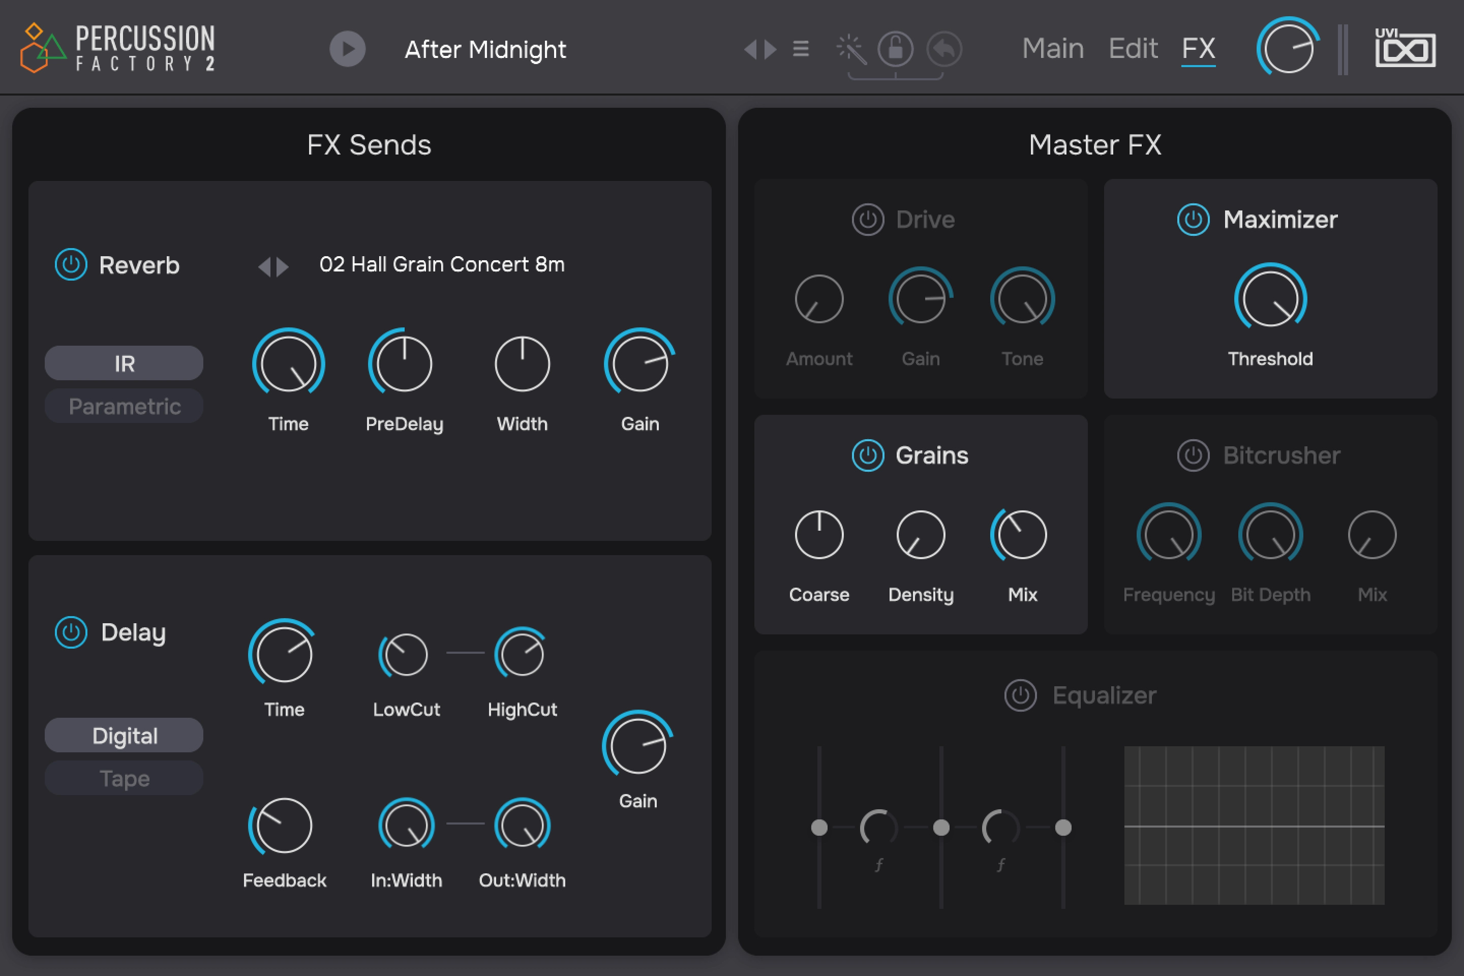
Task: Select previous reverb impulse response arrow
Action: (x=264, y=266)
